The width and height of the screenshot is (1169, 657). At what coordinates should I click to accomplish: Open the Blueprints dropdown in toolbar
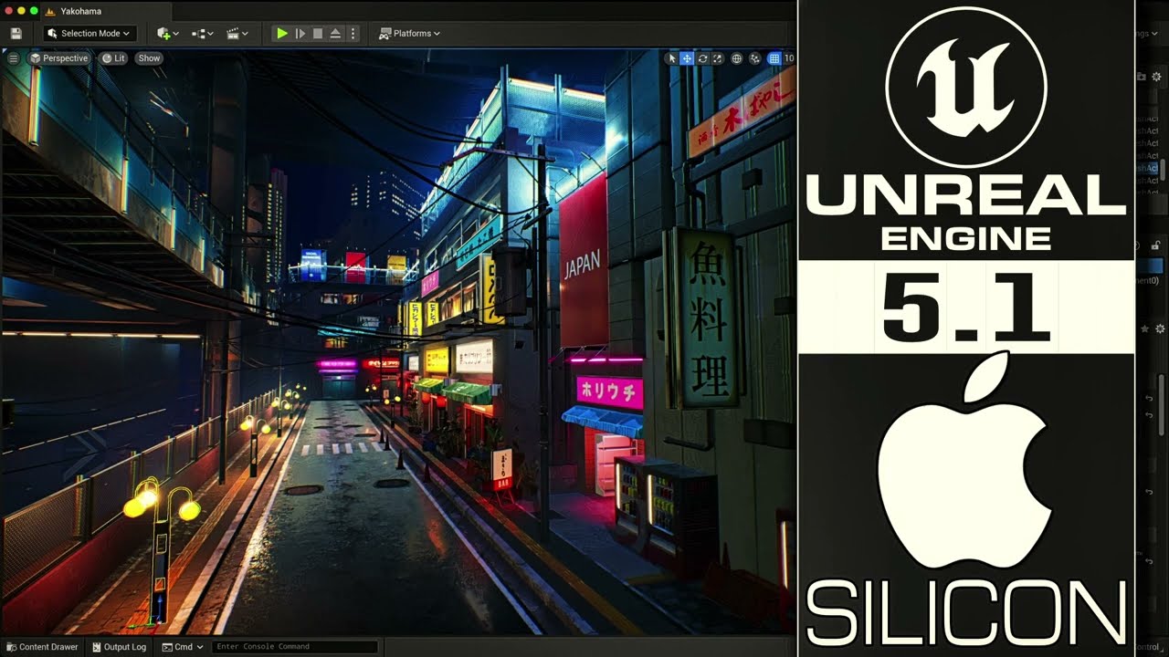202,34
